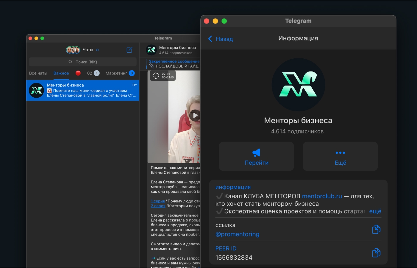Image resolution: width=417 pixels, height=268 pixels.
Task: Expand the description with ещё
Action: click(375, 211)
